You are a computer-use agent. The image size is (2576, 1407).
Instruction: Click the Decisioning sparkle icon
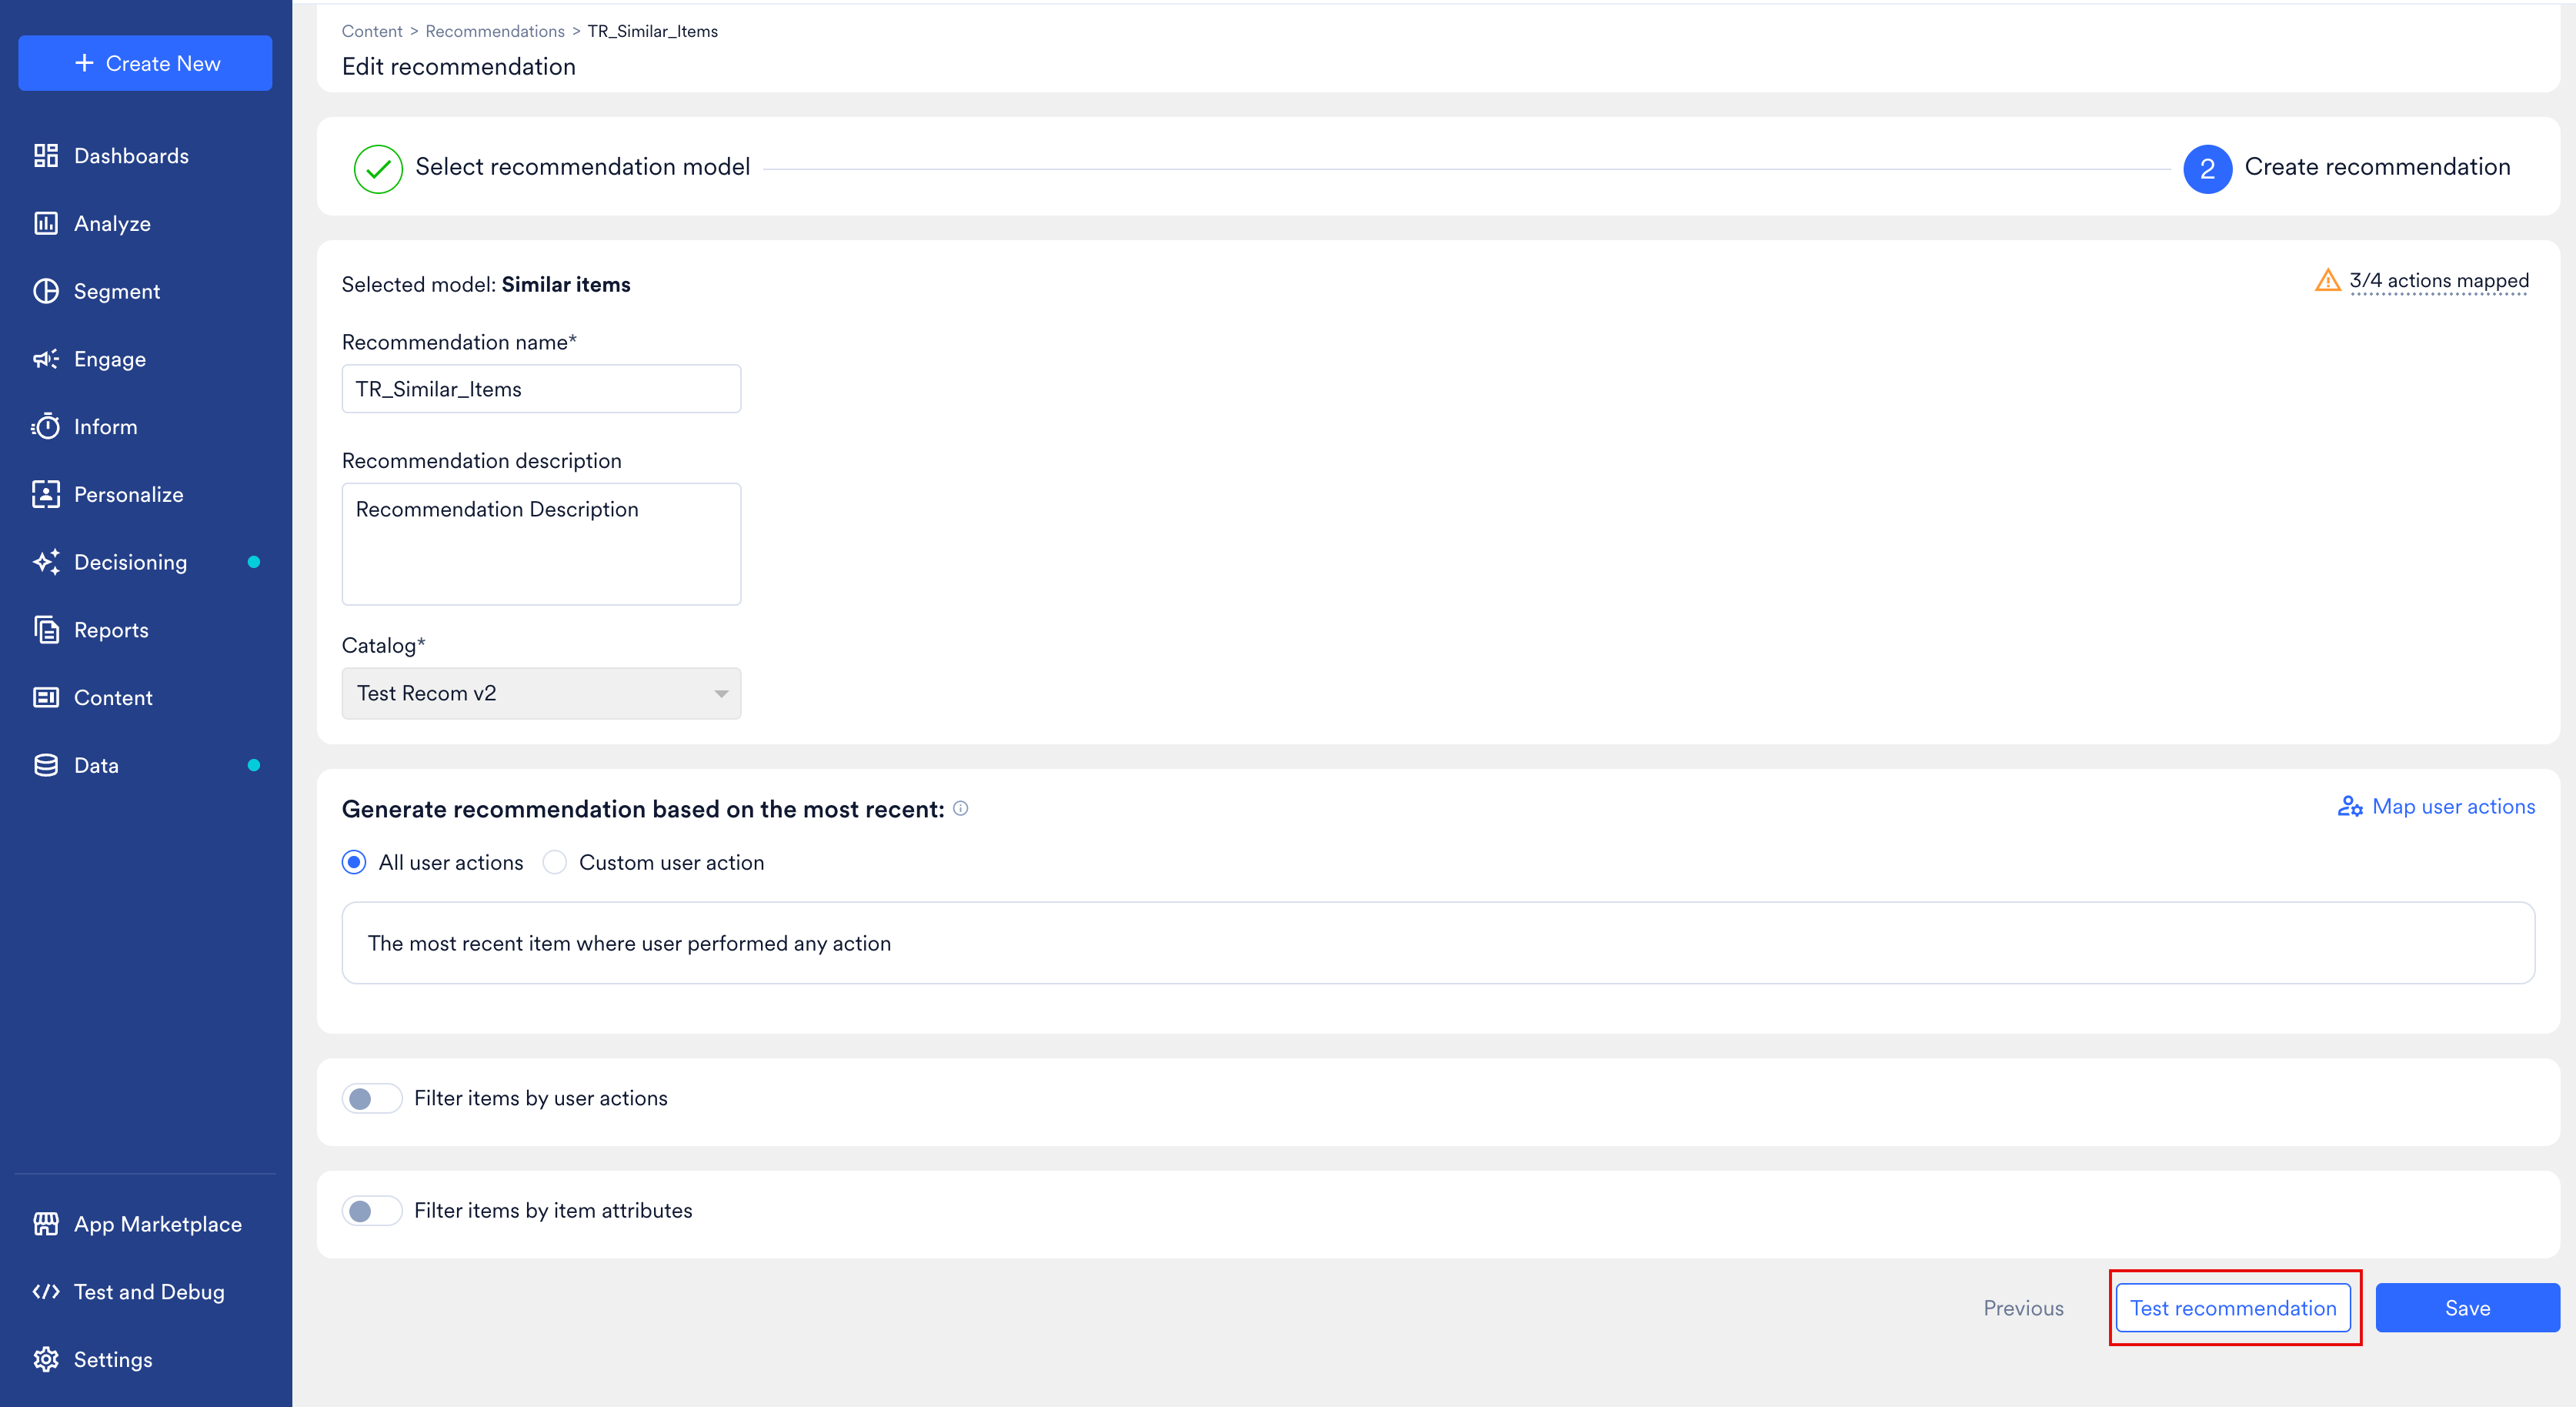(46, 561)
